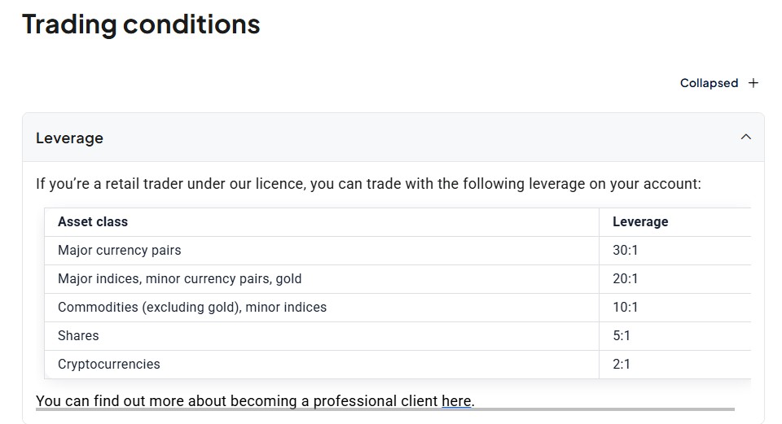
Task: Collapse the Leverage section with chevron
Action: pos(745,137)
